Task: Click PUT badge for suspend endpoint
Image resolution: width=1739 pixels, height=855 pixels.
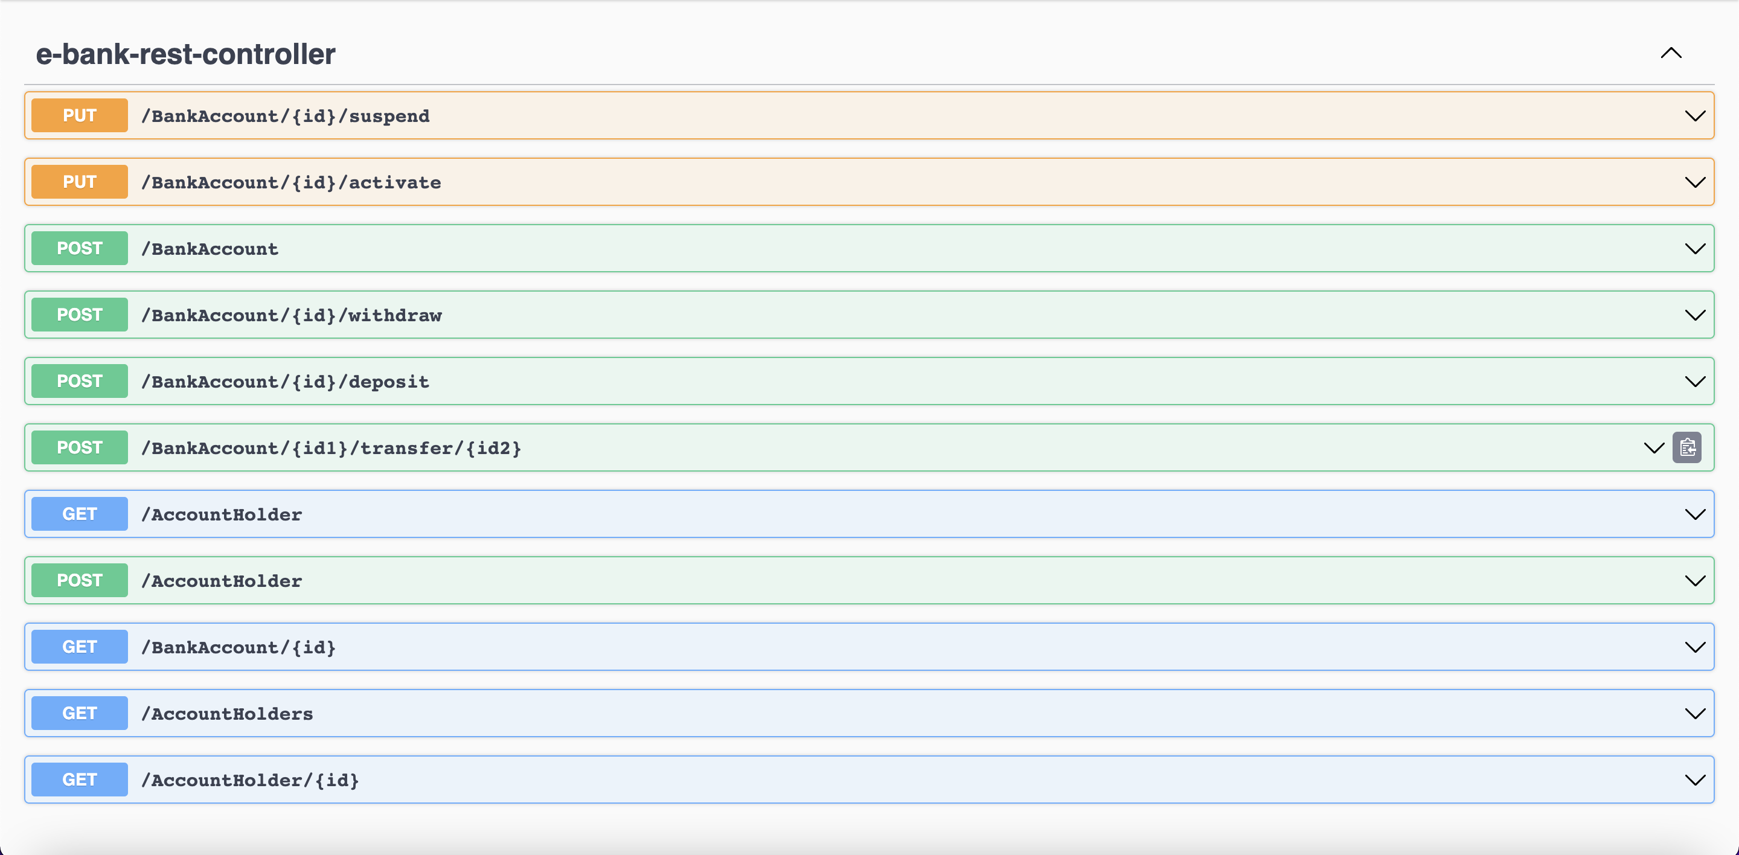Action: (x=80, y=115)
